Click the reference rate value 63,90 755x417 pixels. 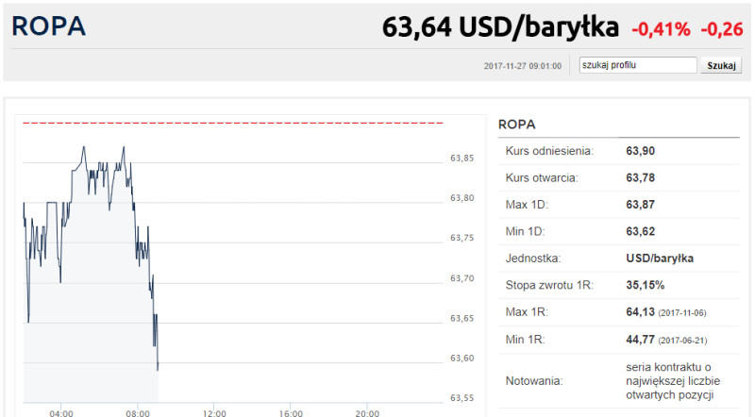point(641,151)
